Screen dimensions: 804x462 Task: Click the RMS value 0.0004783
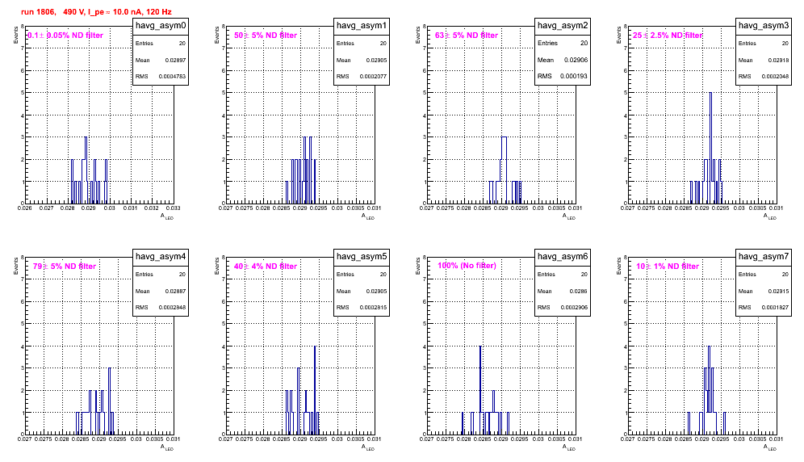point(172,77)
